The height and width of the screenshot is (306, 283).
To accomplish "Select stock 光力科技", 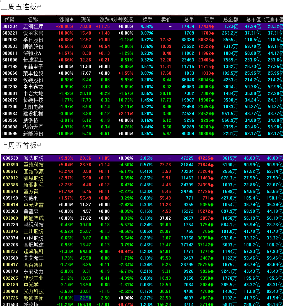I will tap(34, 291).
